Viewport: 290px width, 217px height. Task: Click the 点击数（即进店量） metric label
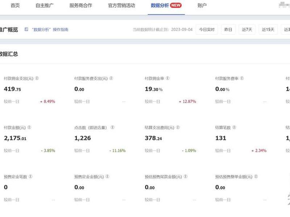(x=91, y=128)
